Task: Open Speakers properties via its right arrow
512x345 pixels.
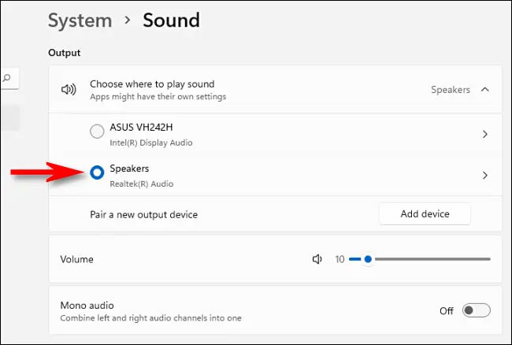Action: point(484,176)
